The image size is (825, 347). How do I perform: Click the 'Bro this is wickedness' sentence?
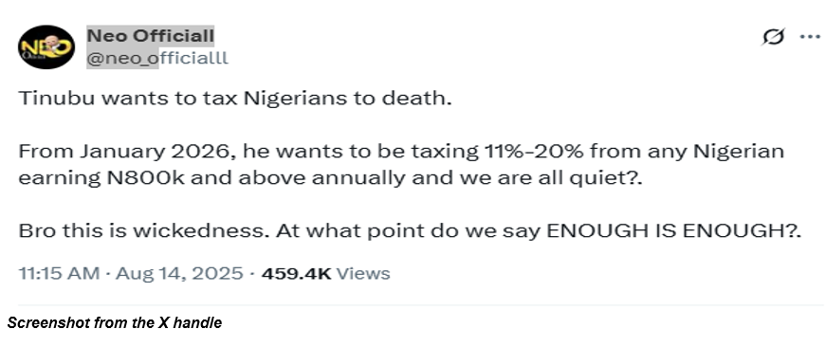point(144,230)
